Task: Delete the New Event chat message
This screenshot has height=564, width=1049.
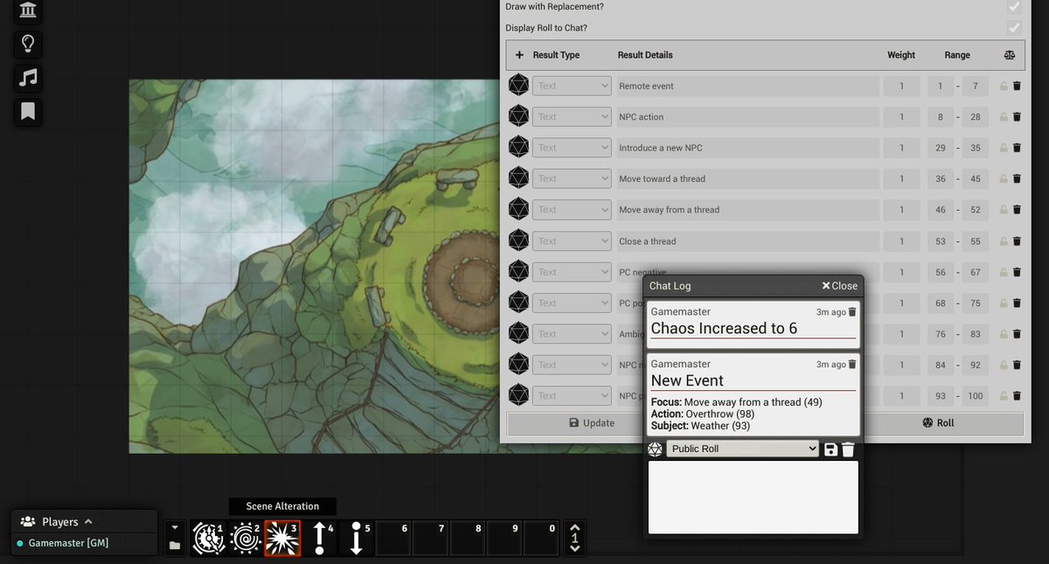Action: point(853,365)
